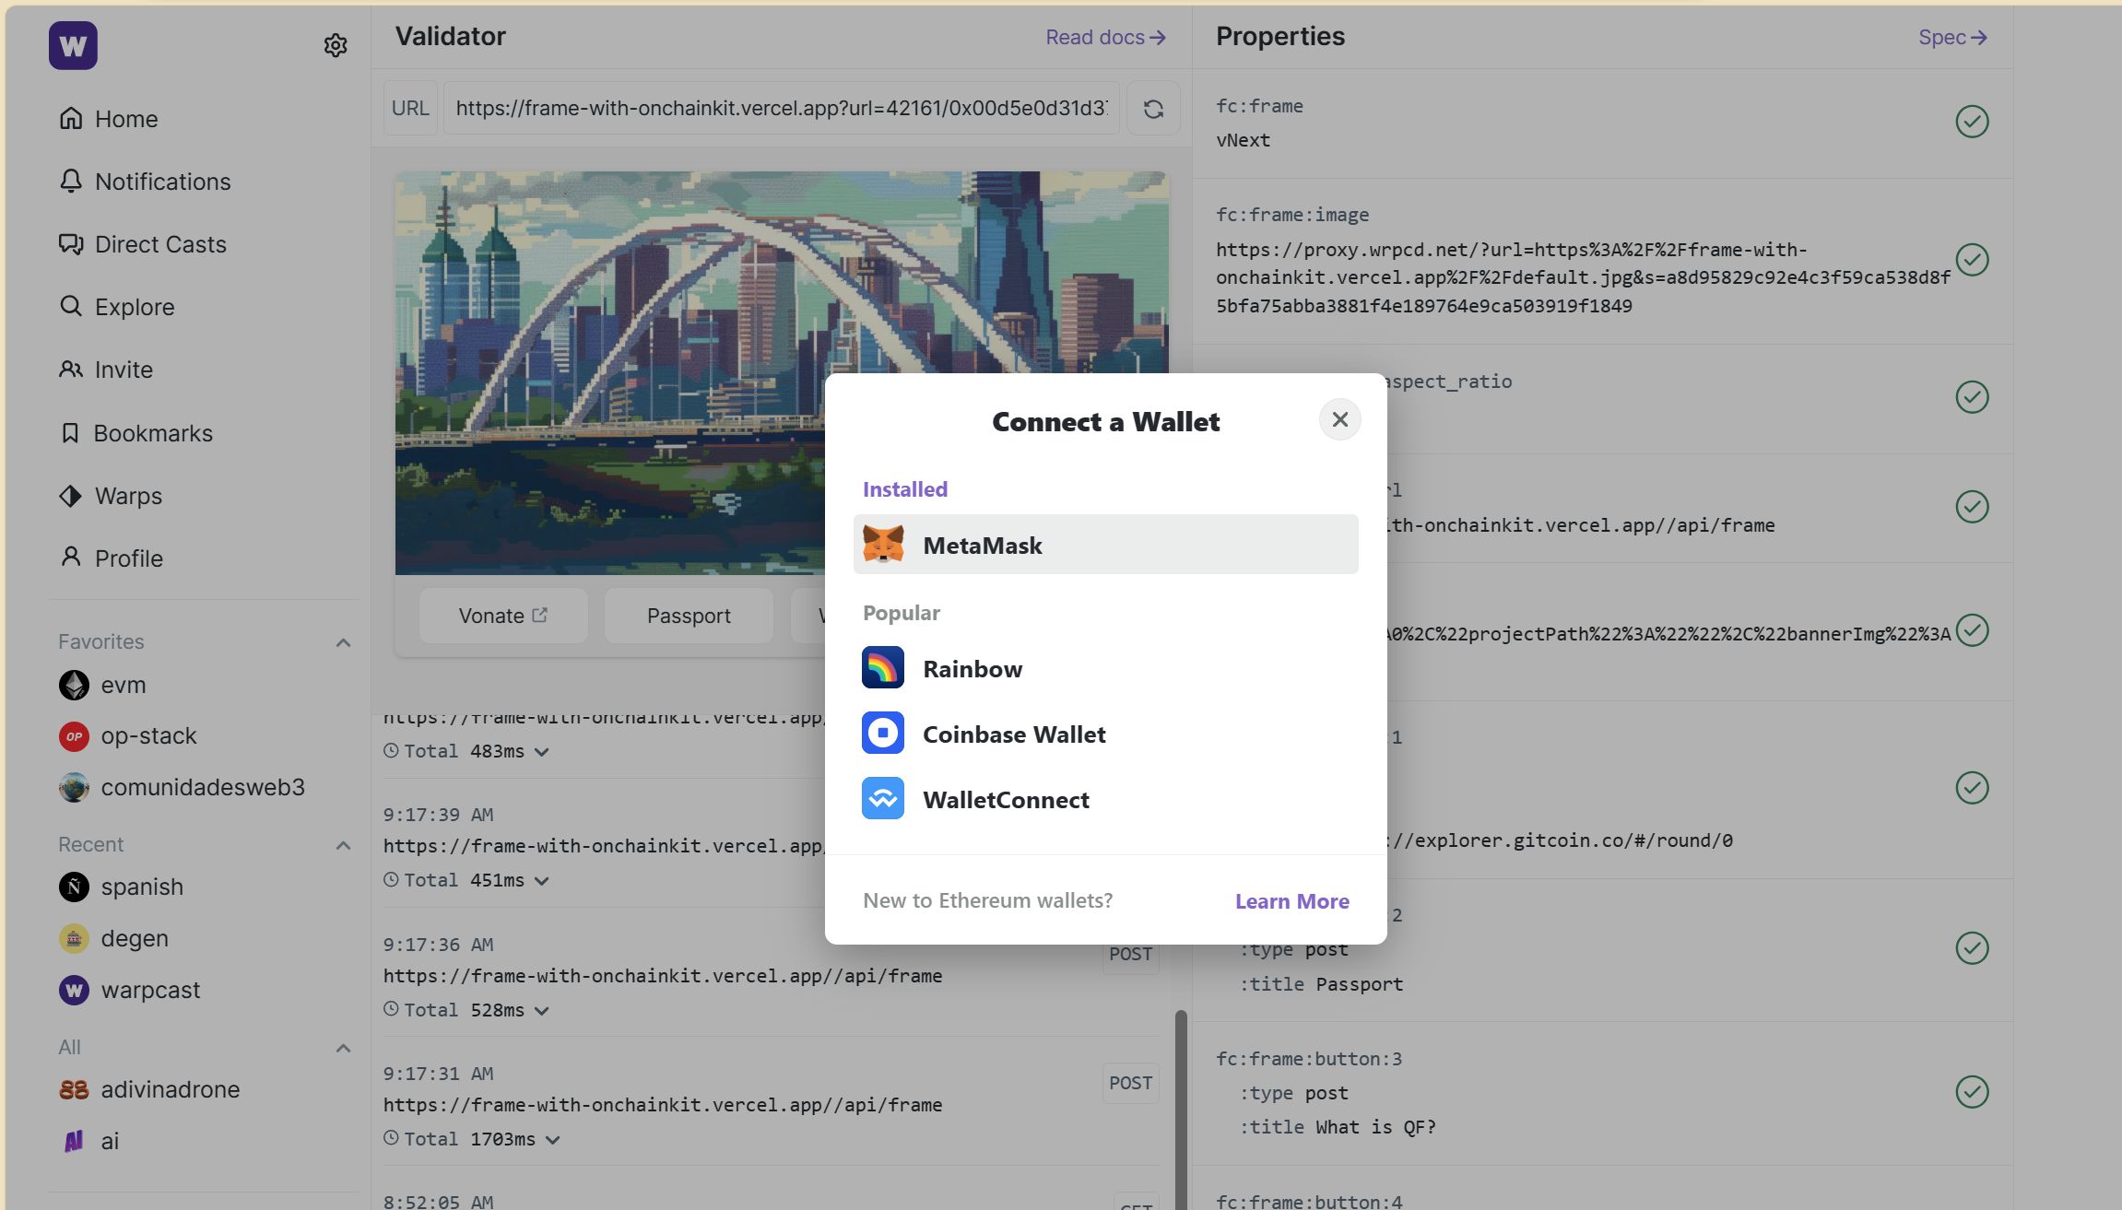Click the Warpcast purple W logo

coord(73,45)
